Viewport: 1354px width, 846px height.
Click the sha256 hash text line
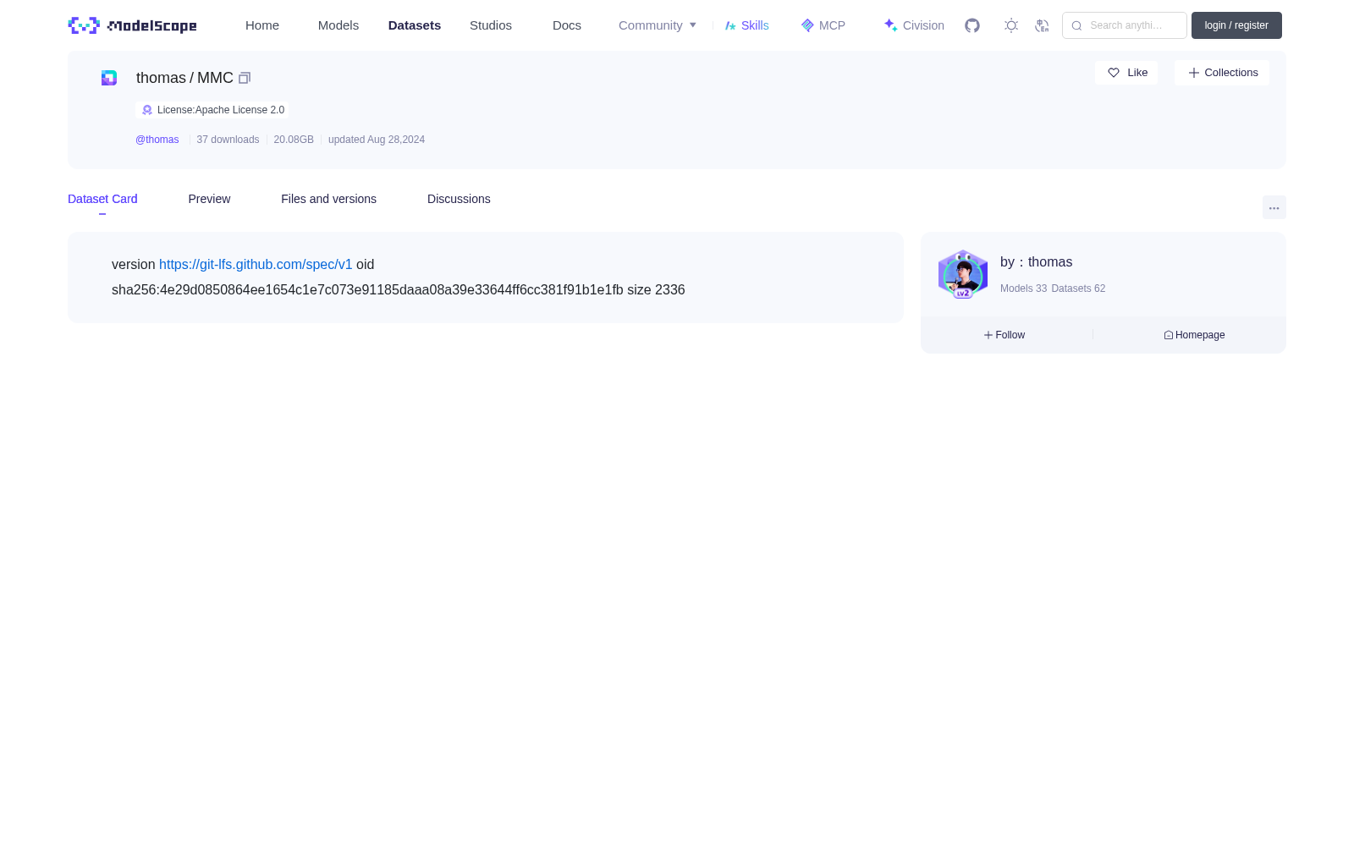(399, 289)
